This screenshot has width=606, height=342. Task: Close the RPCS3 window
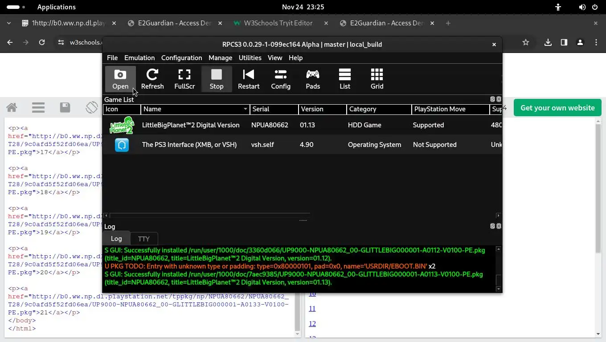point(494,45)
